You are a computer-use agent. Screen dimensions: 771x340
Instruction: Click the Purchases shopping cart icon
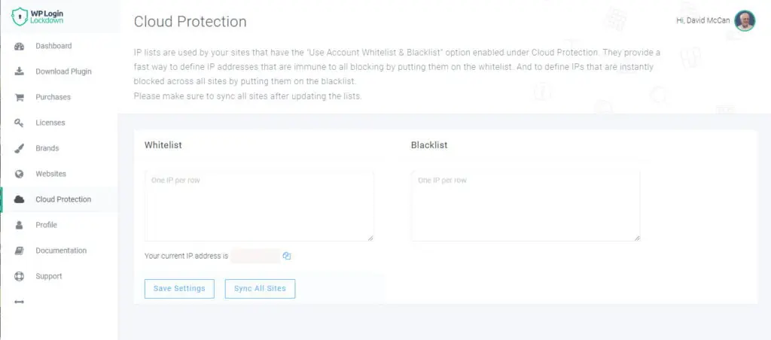19,98
